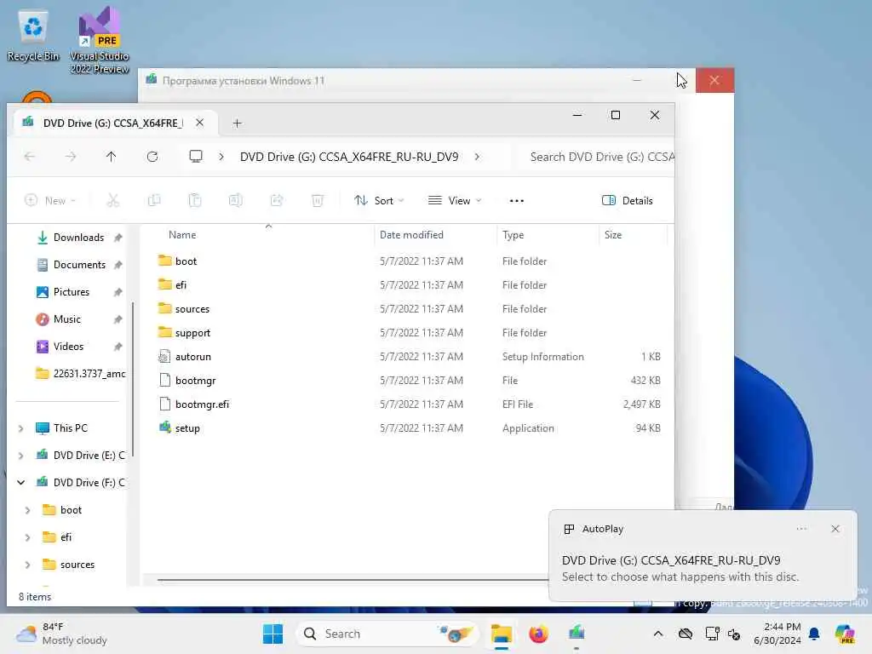Open the New dropdown menu
Image resolution: width=872 pixels, height=654 pixels.
coord(50,200)
